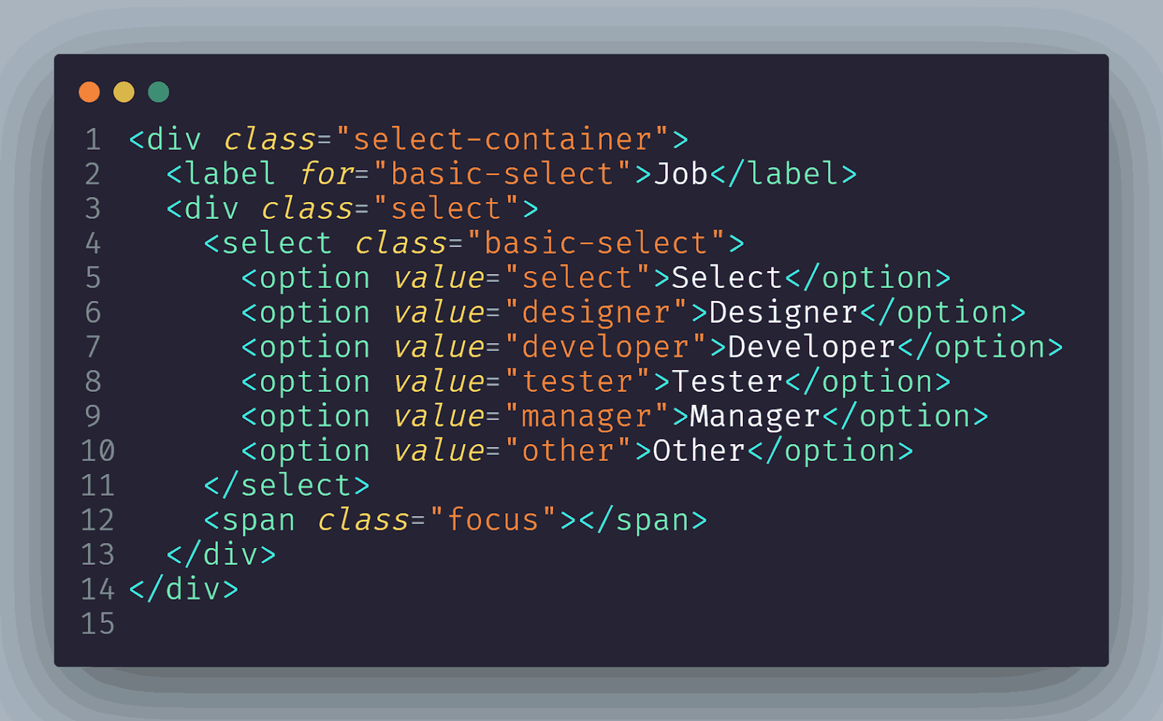Click line number 1 in gutter
Screen dimensions: 1163x721
click(x=93, y=140)
